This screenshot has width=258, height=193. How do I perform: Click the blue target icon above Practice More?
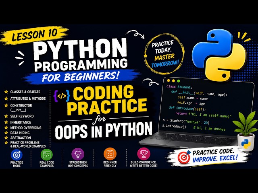17,155
